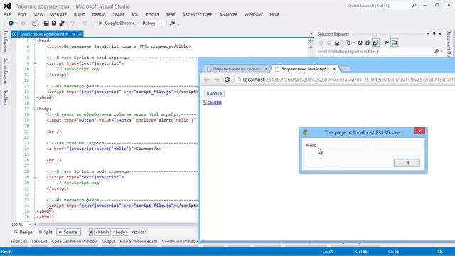Screen dimensions: 455x256
Task: Select the <html> tag navigator button
Action: pyautogui.click(x=102, y=233)
